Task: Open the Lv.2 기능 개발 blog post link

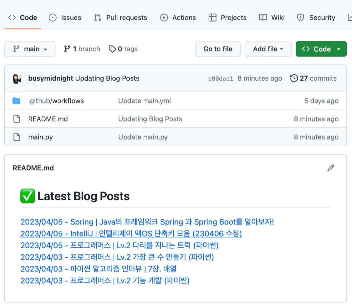Action: (x=105, y=281)
